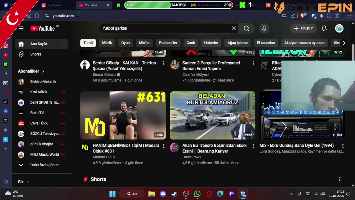The image size is (355, 200).
Task: Bookmark this page icon
Action: click(37, 16)
